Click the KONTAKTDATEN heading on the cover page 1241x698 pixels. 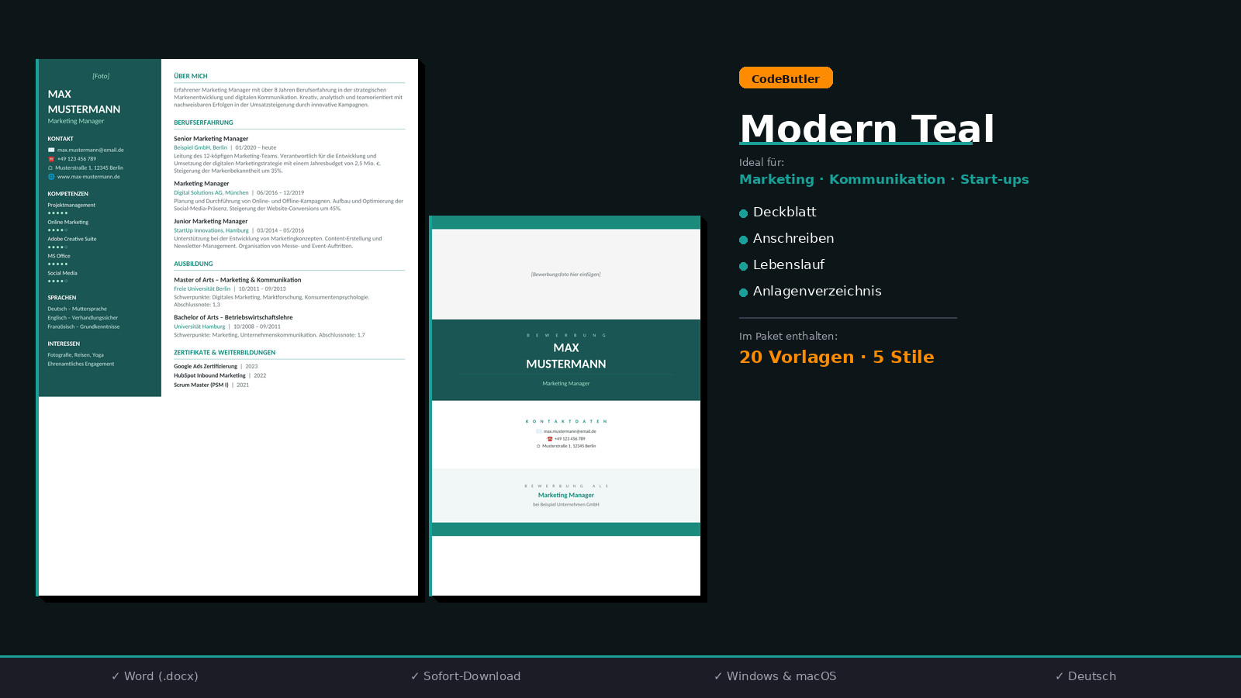pyautogui.click(x=565, y=421)
